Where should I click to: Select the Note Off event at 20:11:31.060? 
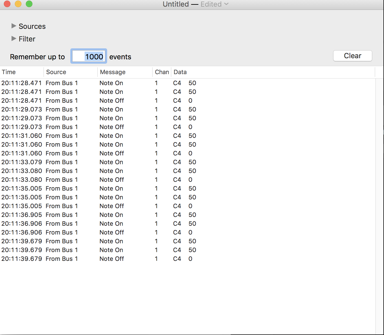[112, 153]
